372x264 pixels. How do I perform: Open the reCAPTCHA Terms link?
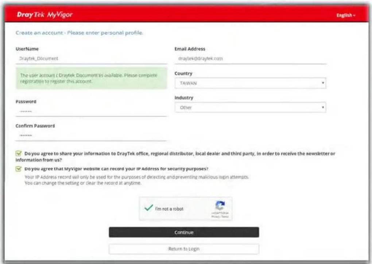pyautogui.click(x=225, y=216)
